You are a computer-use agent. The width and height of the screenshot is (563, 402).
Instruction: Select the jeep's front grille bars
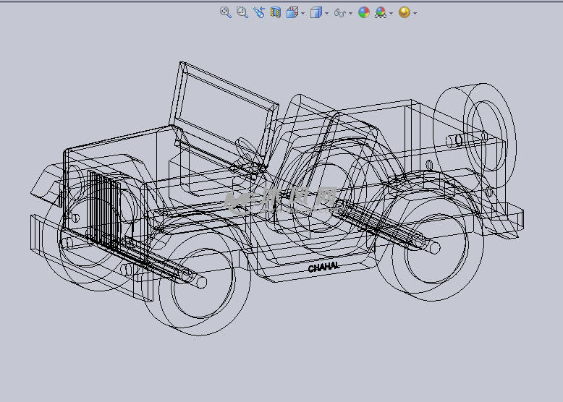[104, 208]
